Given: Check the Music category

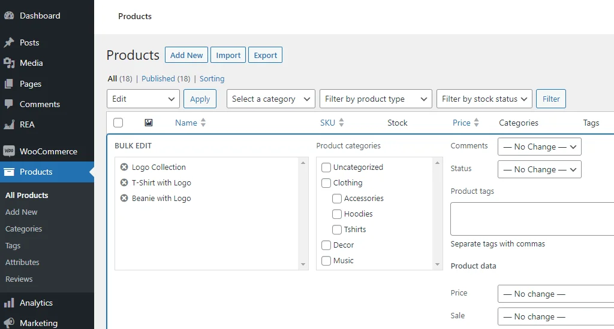Looking at the screenshot, I should pyautogui.click(x=326, y=261).
